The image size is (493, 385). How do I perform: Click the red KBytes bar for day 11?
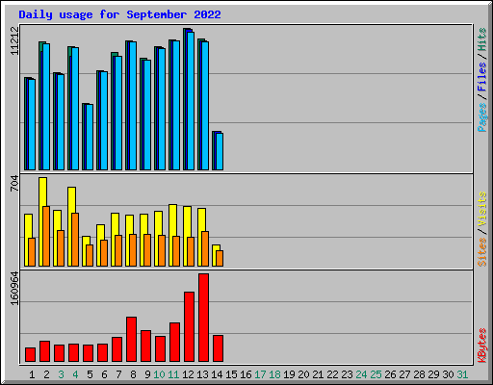click(174, 343)
